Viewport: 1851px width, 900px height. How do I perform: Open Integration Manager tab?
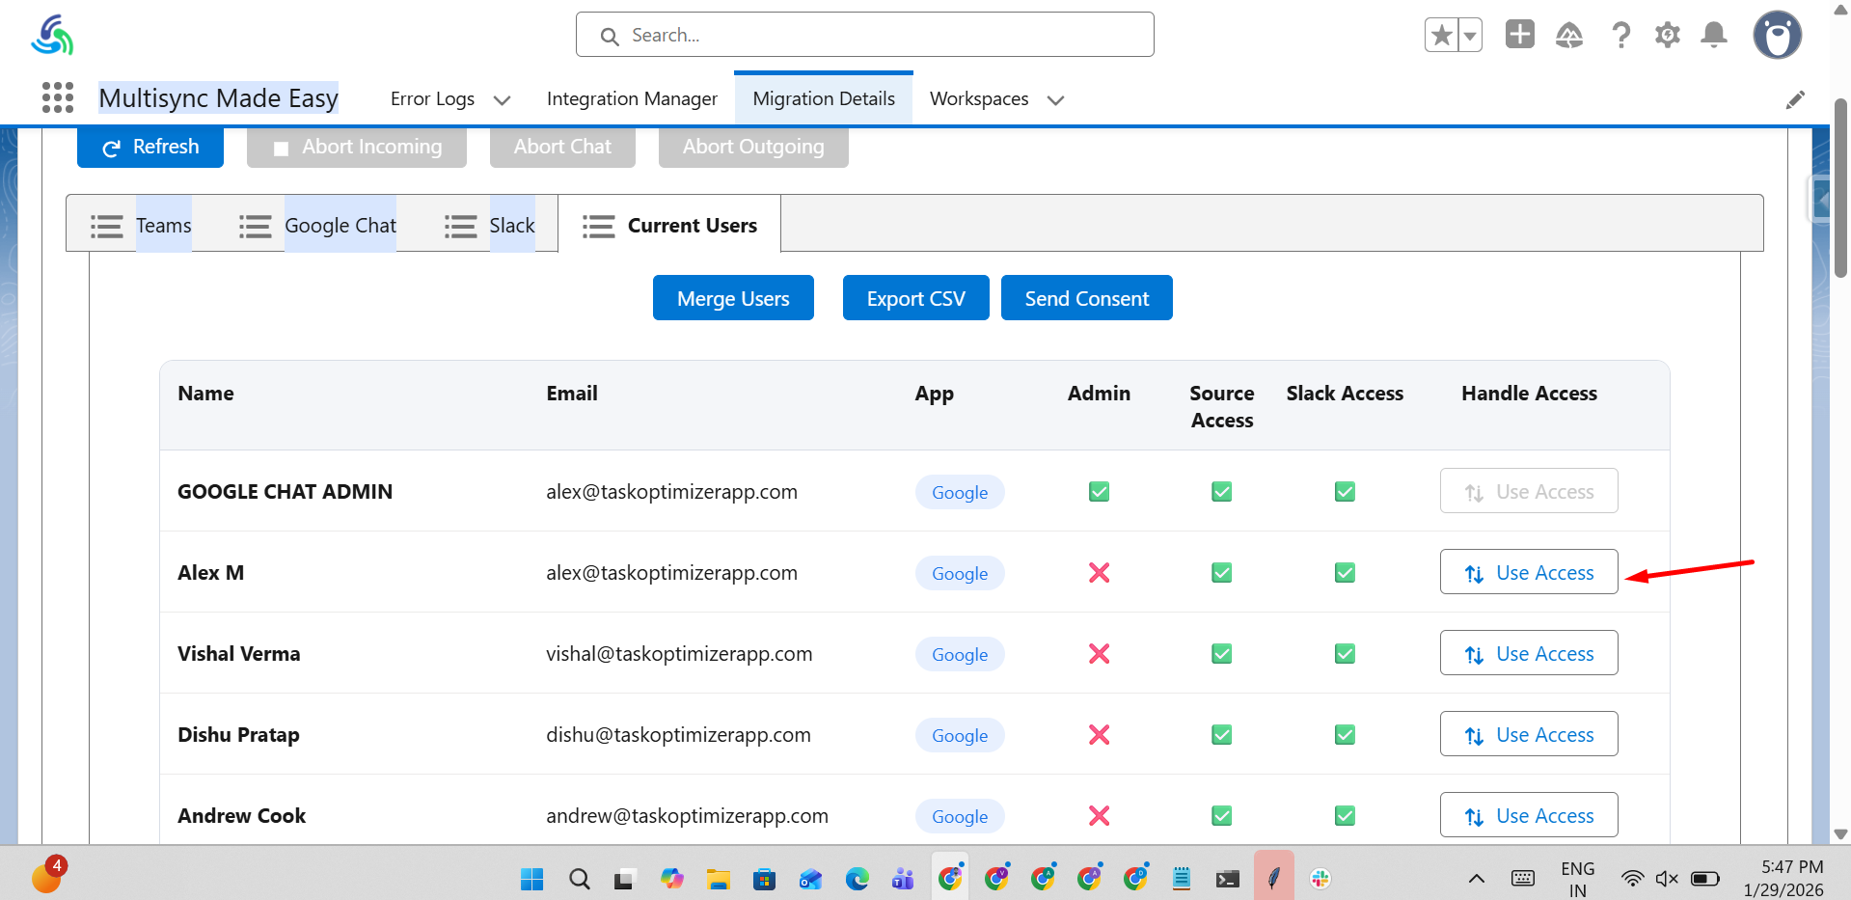[x=632, y=98]
